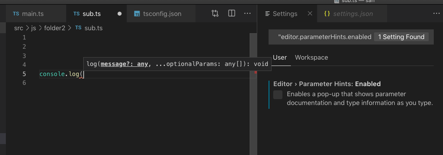Click the src breadcrumb
Viewport: 443px width, 155px height.
(18, 28)
